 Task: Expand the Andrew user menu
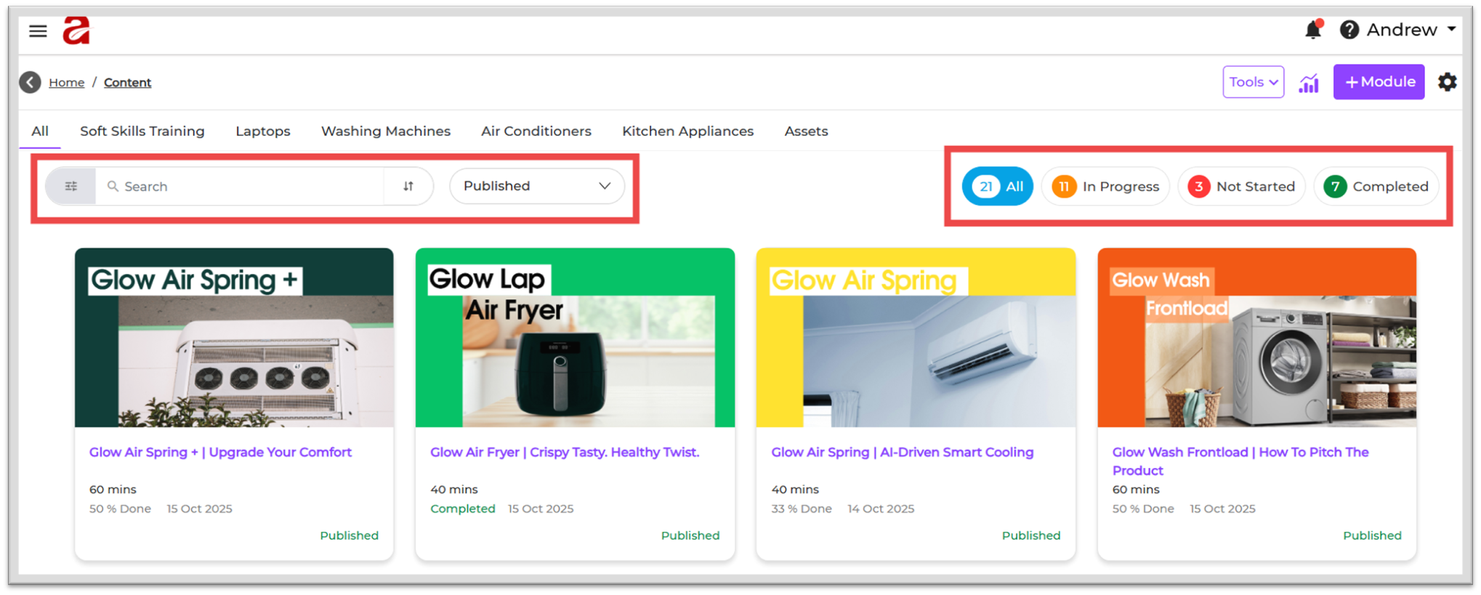coord(1410,30)
